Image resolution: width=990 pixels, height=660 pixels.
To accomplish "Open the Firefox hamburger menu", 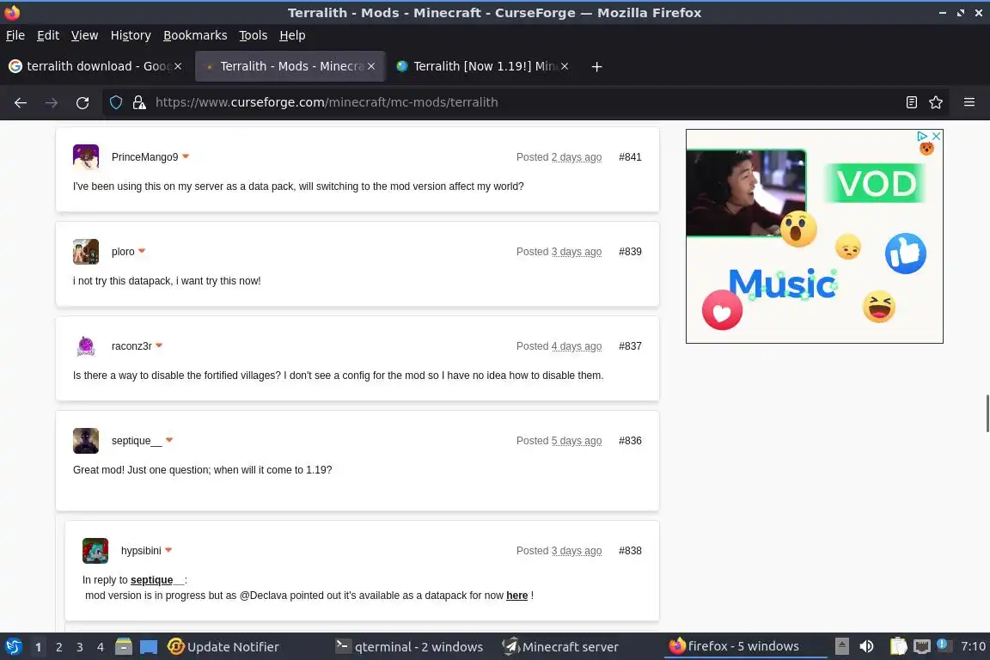I will 969,102.
